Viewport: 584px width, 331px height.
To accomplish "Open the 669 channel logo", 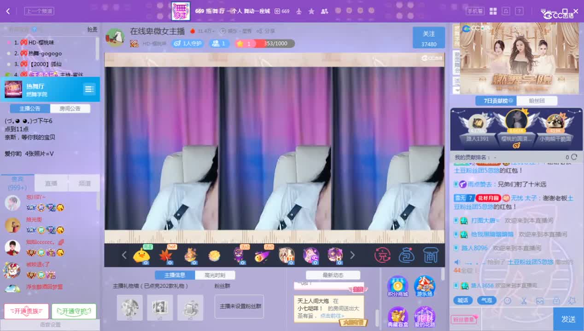I will click(181, 11).
